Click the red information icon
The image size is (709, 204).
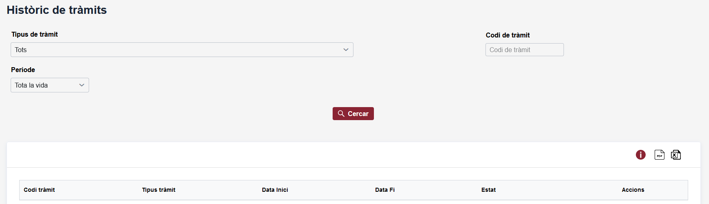[640, 155]
